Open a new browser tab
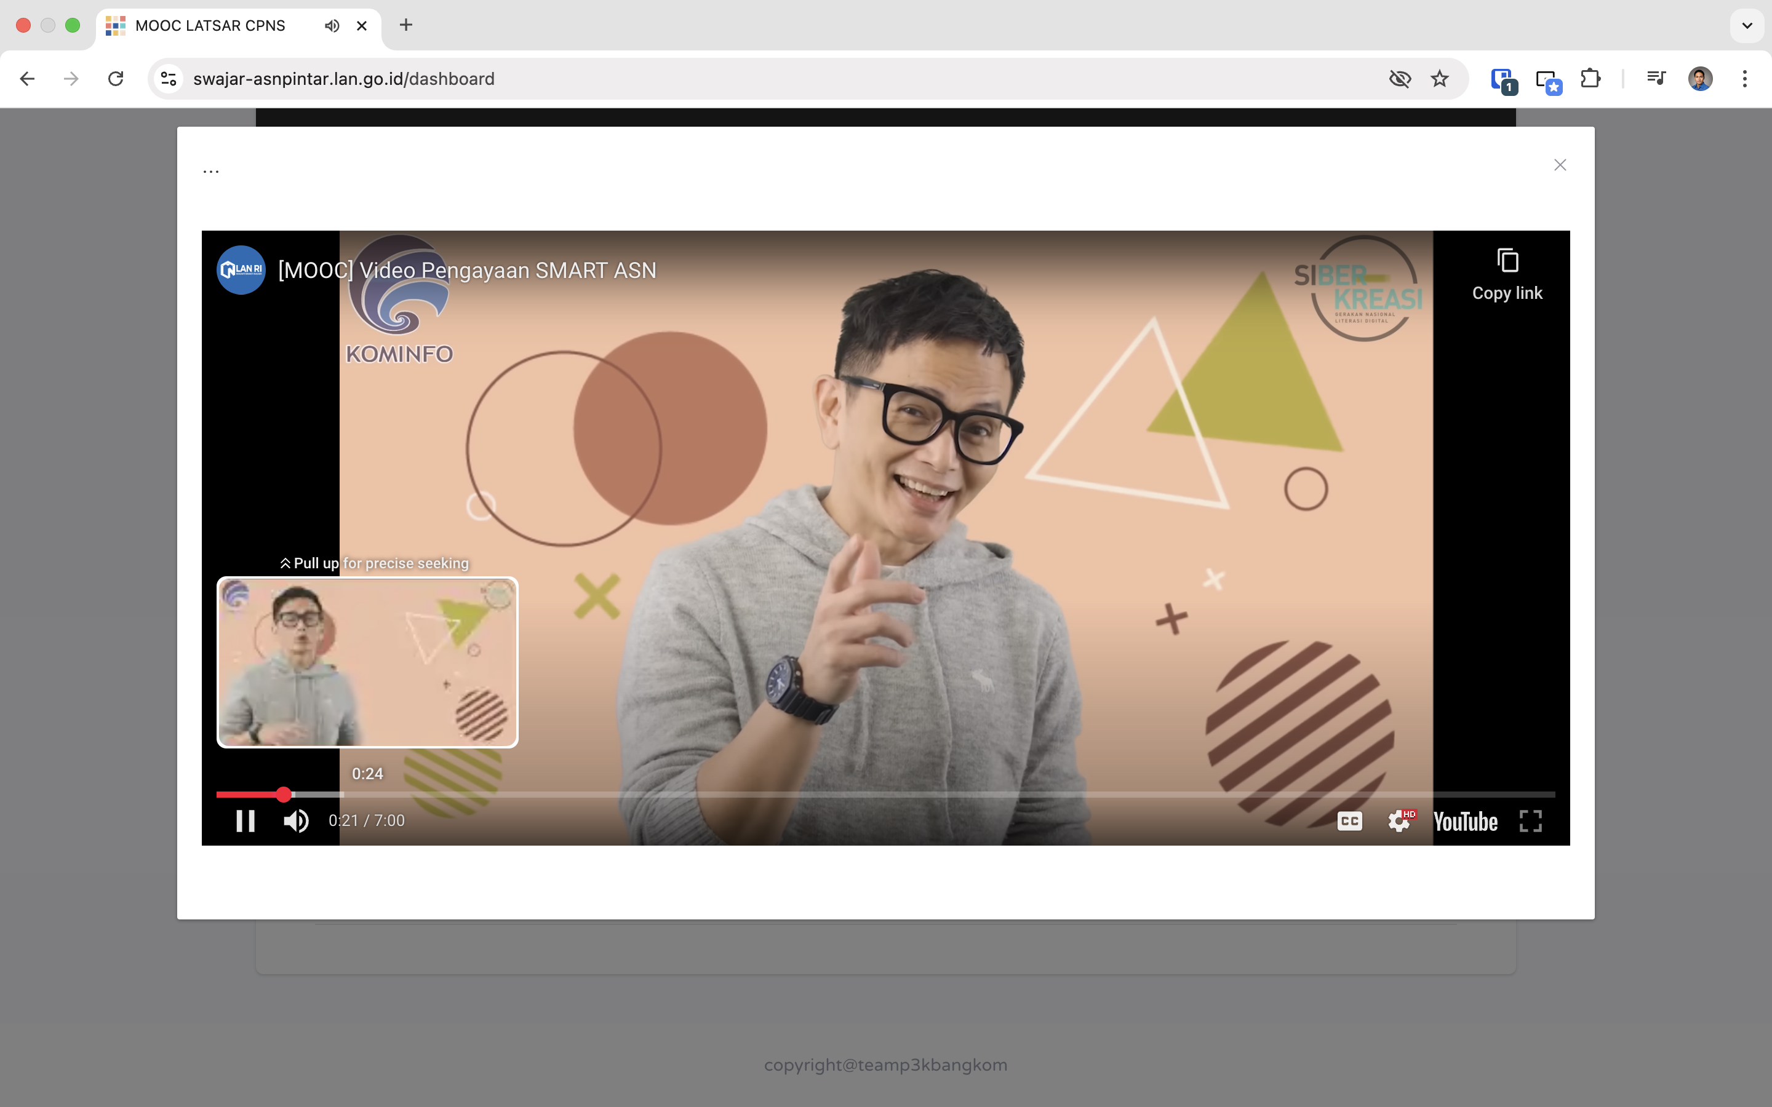Viewport: 1772px width, 1107px height. (405, 26)
